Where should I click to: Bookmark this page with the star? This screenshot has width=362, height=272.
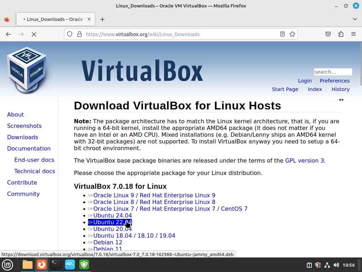[292, 34]
